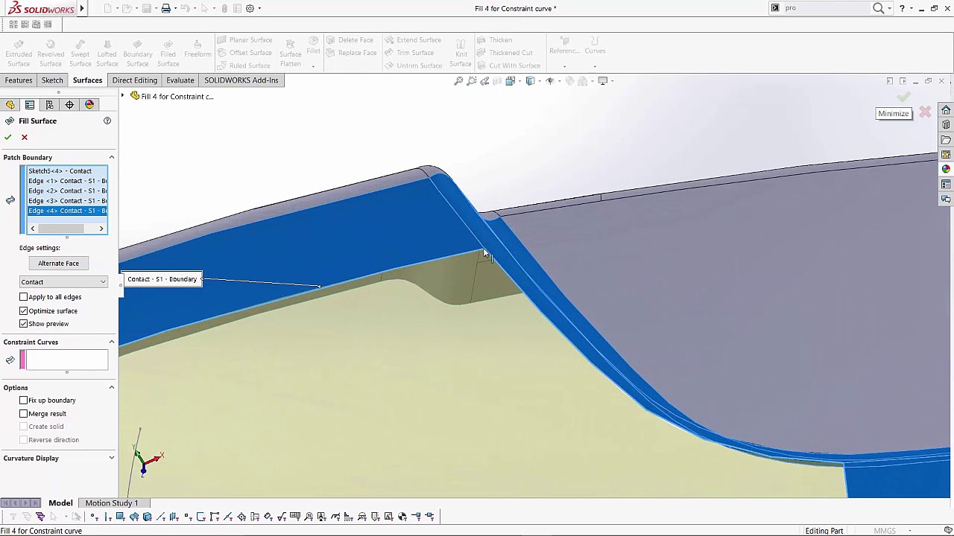This screenshot has width=954, height=536.
Task: Open Fill Surface help icon
Action: 107,121
